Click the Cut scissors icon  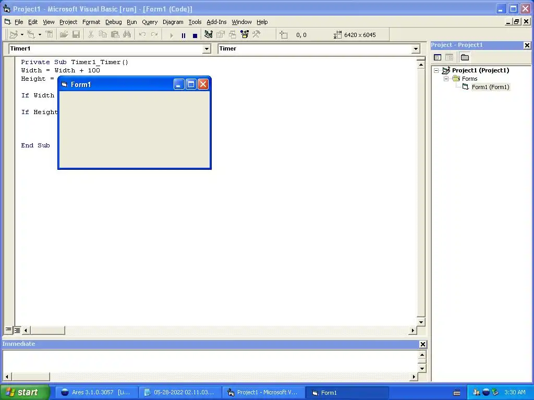[91, 34]
